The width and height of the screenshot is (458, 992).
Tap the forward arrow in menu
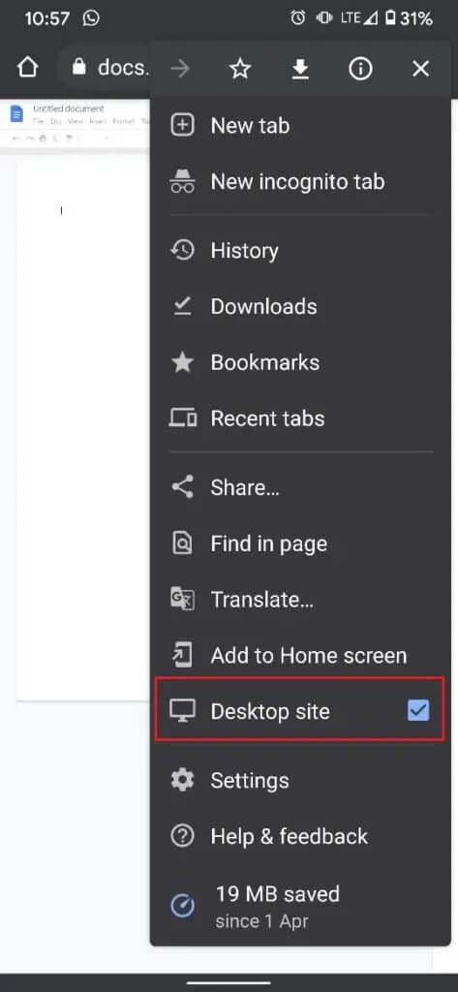[x=180, y=69]
